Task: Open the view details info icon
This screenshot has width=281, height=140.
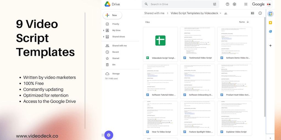Action: [x=260, y=13]
